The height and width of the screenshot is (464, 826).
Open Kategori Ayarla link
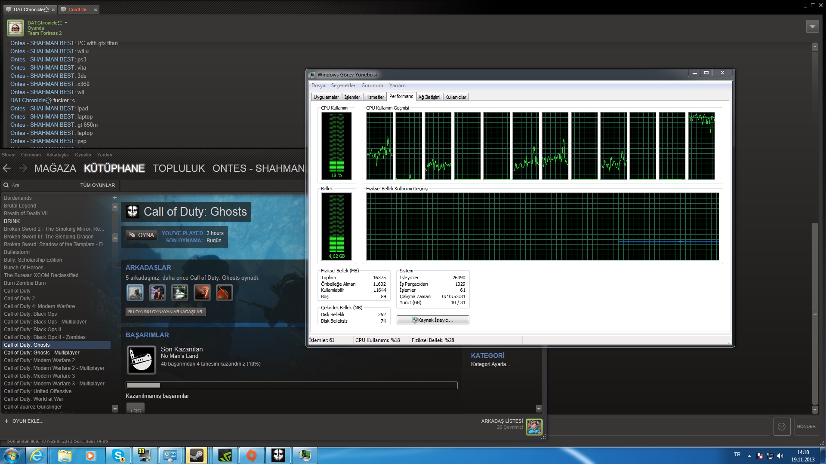[x=490, y=364]
